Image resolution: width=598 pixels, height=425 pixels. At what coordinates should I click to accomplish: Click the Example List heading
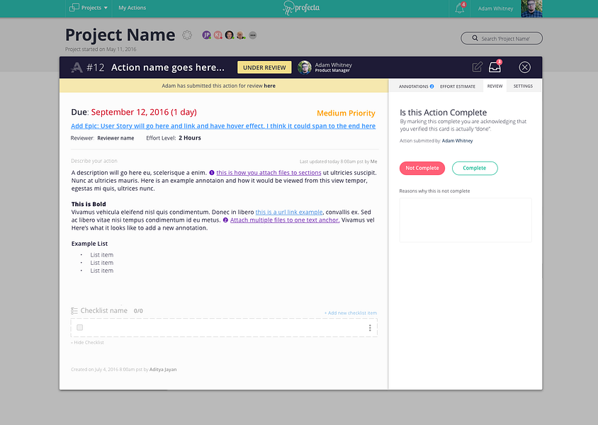coord(89,244)
